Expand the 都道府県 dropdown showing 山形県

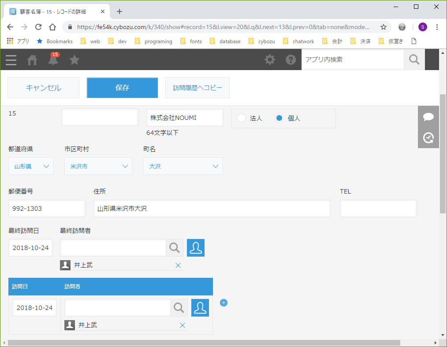[x=31, y=166]
